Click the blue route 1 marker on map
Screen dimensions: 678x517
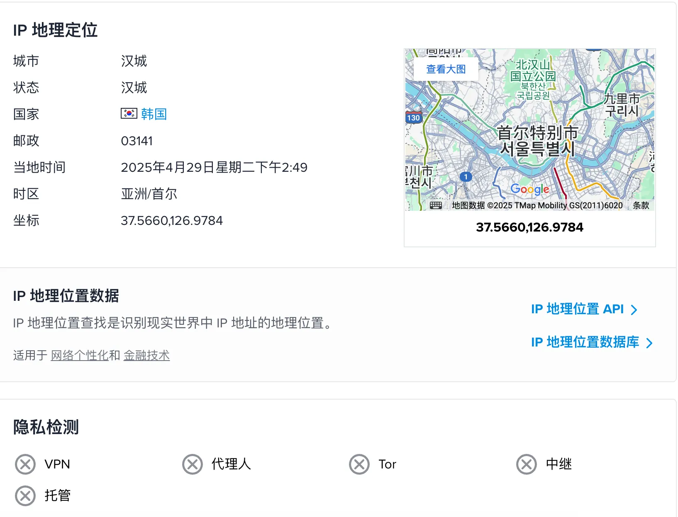click(466, 177)
